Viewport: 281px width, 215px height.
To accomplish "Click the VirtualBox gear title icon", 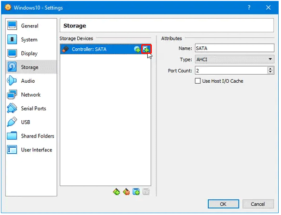I will click(x=8, y=7).
